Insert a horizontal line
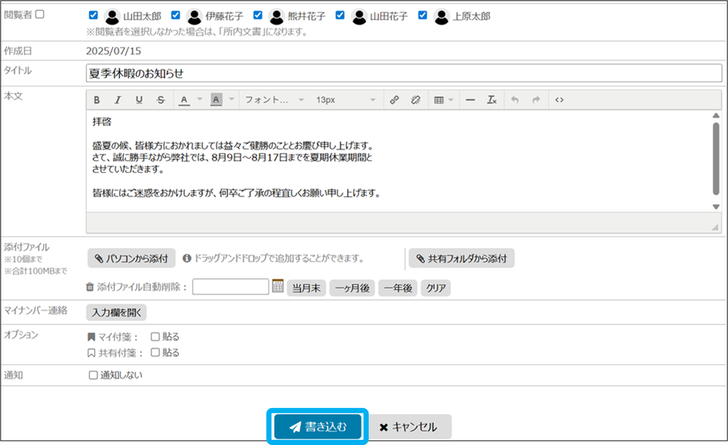 (x=470, y=100)
